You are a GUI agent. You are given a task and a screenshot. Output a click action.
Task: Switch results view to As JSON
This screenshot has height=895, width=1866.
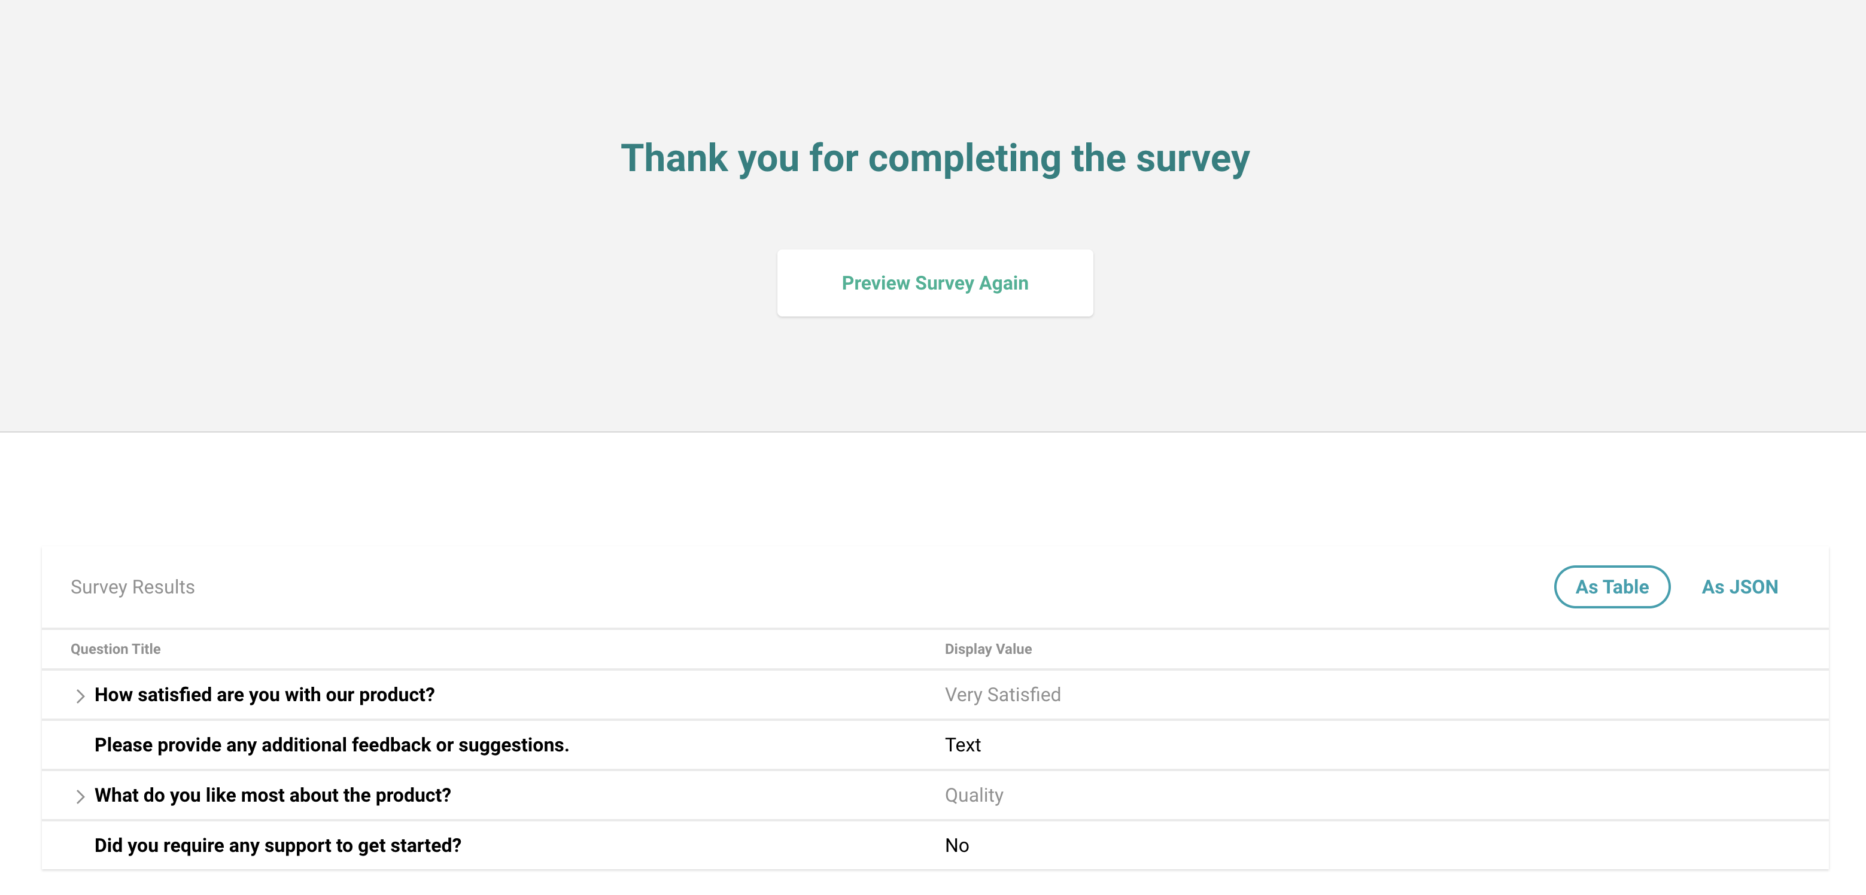(x=1739, y=586)
